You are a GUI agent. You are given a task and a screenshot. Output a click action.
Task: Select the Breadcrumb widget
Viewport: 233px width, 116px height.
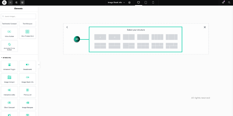[27, 67]
